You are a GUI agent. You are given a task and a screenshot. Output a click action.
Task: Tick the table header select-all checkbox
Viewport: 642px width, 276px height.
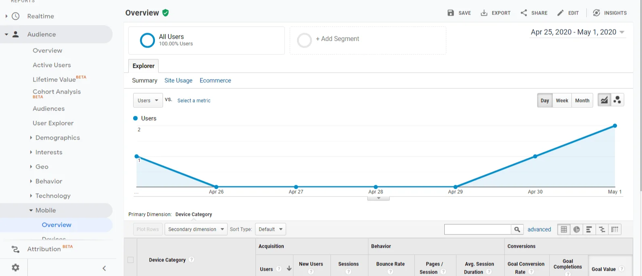click(x=130, y=260)
